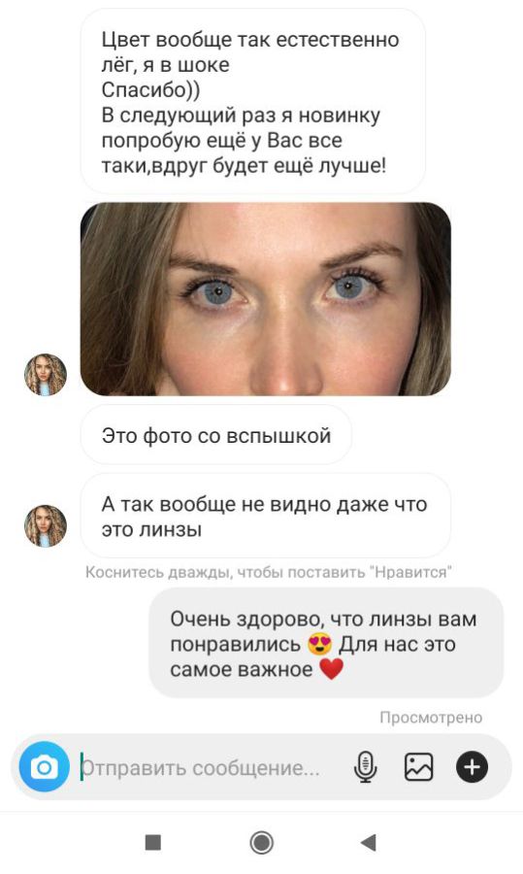Select the "Цвет вообще так естественно" message bubble

tap(253, 103)
